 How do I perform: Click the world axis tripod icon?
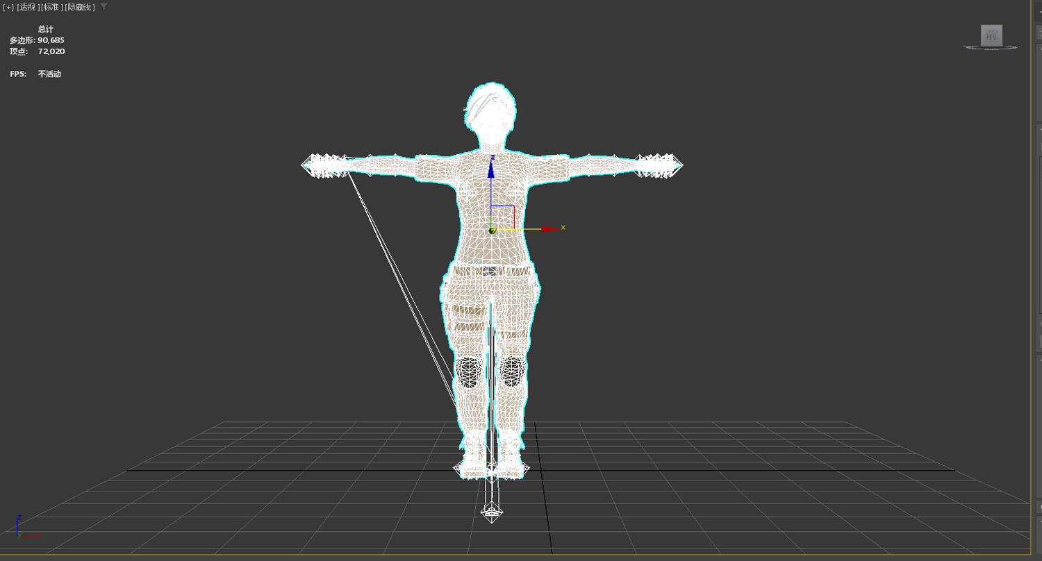click(24, 528)
